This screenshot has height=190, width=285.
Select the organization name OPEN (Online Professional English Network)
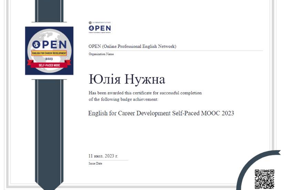click(132, 47)
